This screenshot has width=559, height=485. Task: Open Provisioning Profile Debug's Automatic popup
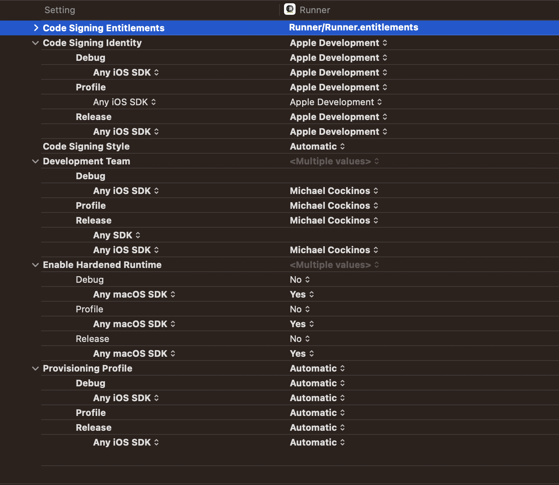tap(317, 383)
